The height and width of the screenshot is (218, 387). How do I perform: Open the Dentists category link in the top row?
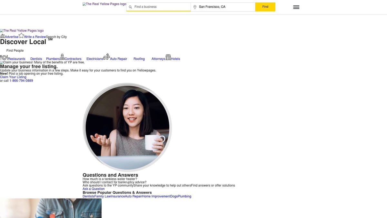point(36,59)
